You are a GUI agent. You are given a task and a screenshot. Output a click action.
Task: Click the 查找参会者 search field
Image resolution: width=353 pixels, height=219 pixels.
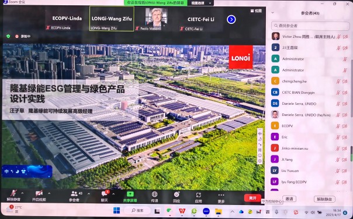(310, 26)
